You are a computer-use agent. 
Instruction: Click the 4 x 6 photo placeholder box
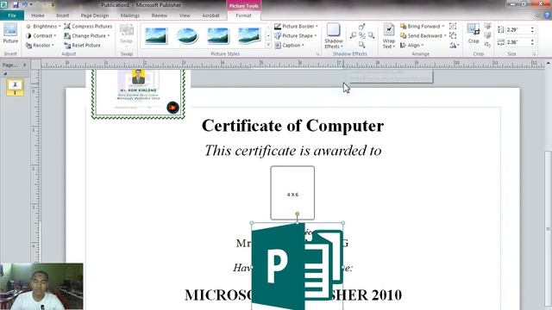[x=292, y=193]
